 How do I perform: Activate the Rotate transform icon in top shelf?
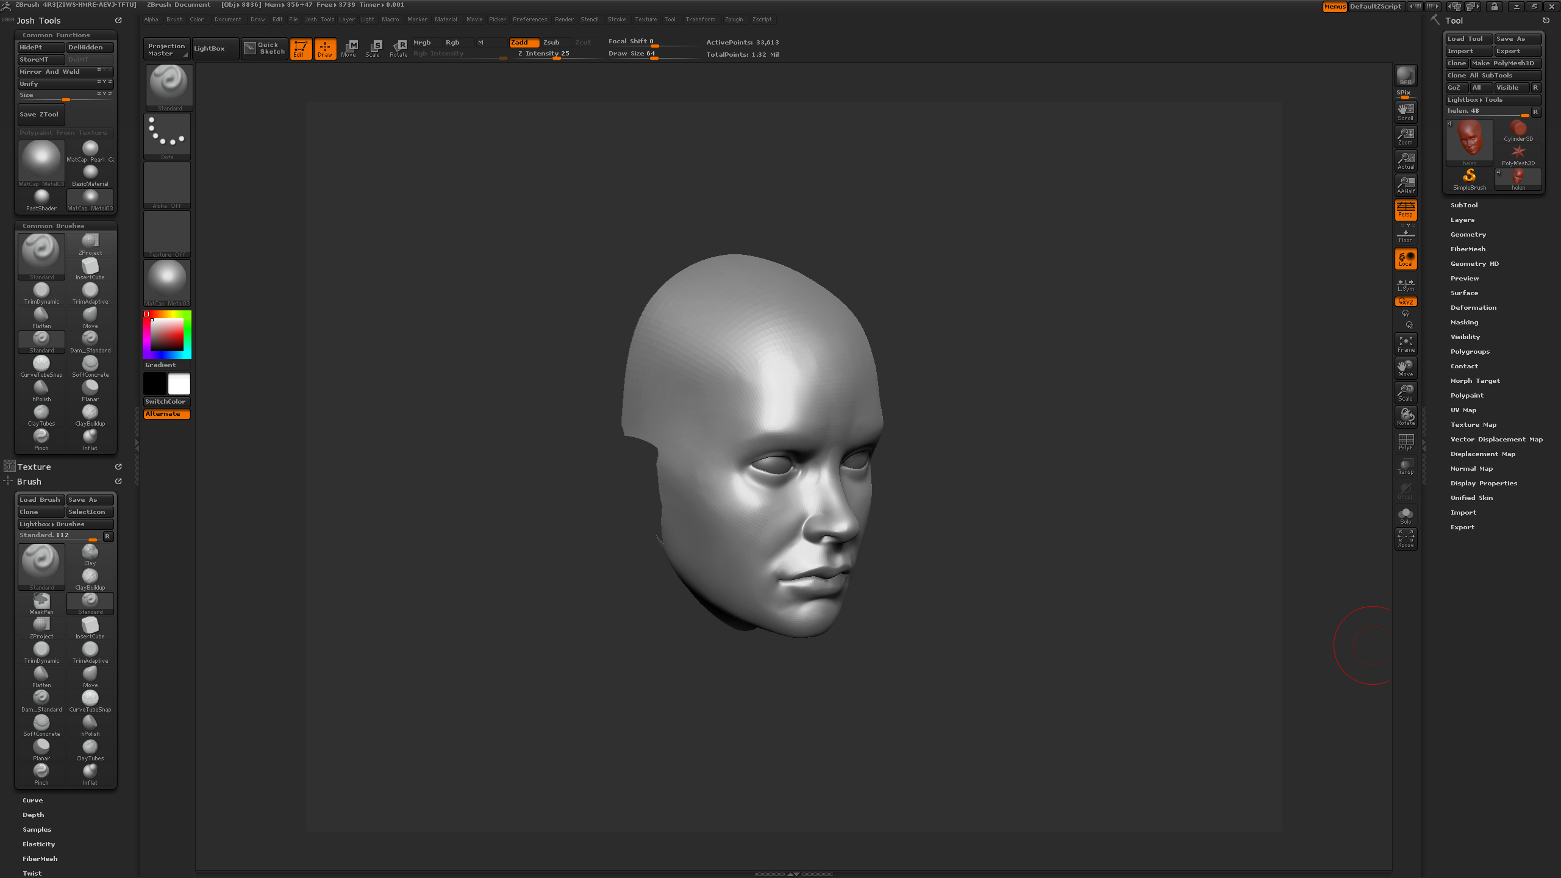coord(398,49)
